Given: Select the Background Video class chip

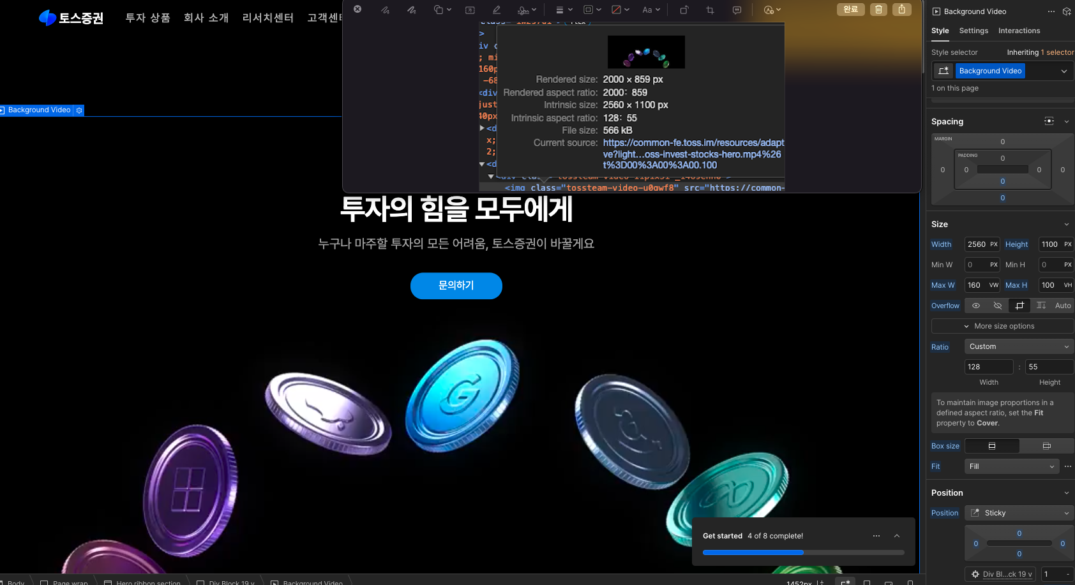Looking at the screenshot, I should point(990,71).
